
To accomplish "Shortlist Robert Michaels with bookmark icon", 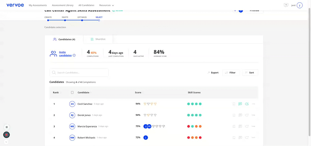I will [x=234, y=138].
